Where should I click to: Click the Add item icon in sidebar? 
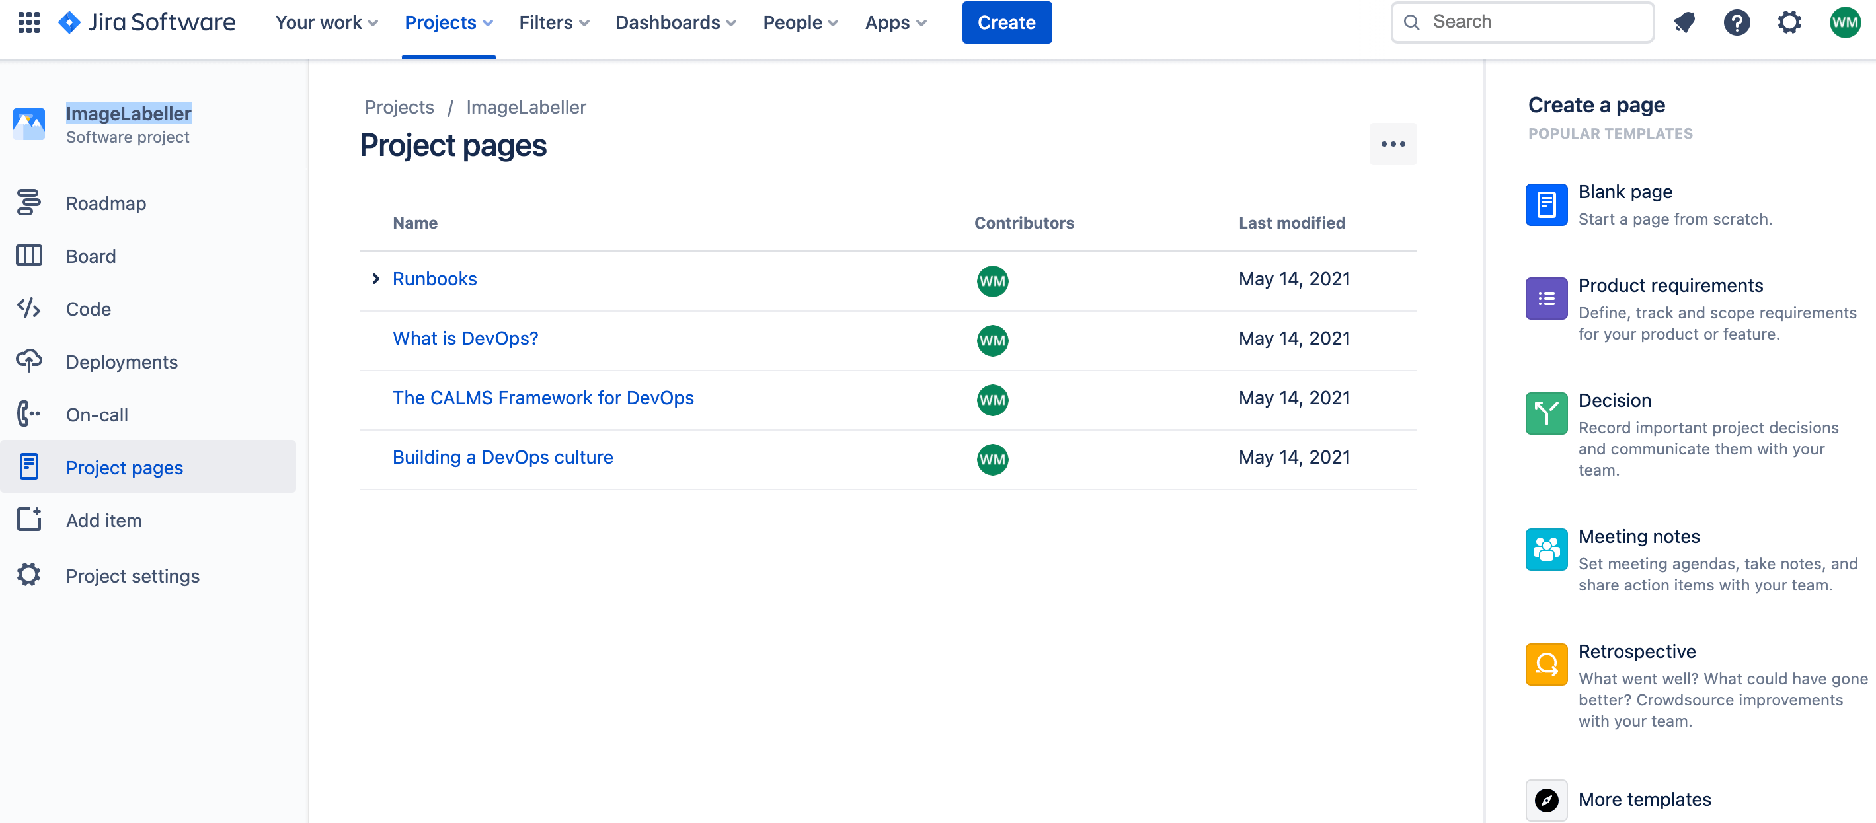28,520
